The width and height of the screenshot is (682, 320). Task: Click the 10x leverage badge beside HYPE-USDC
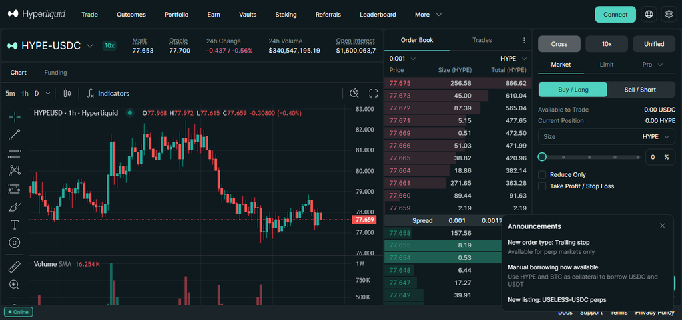pos(109,46)
